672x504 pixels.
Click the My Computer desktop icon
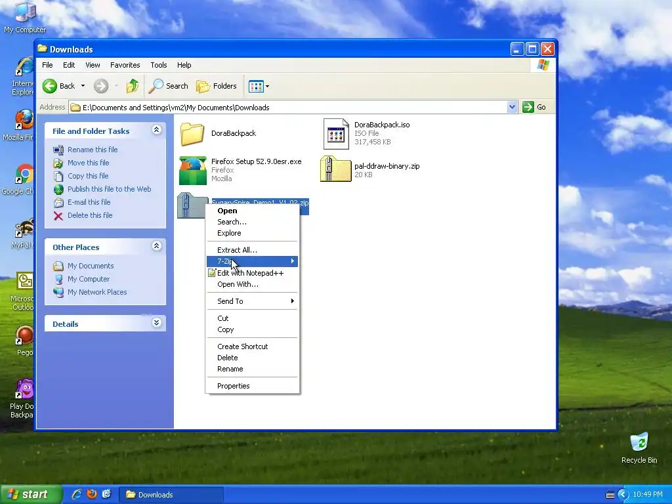25,12
